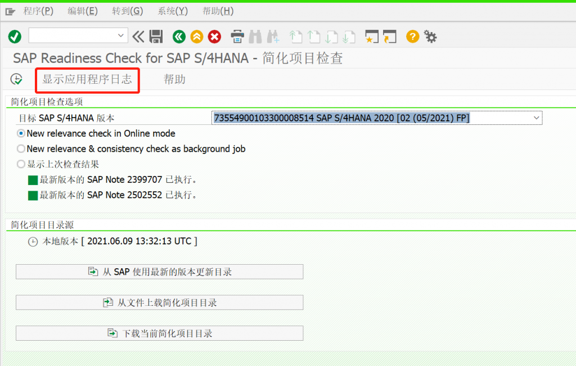
Task: Open Help with the question mark icon
Action: tap(412, 37)
